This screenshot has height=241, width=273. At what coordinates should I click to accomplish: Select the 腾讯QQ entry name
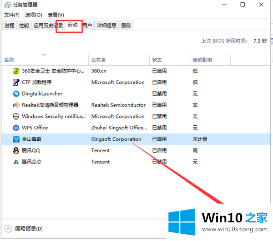[31, 150]
